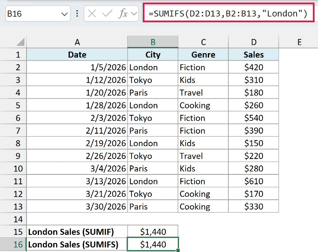This screenshot has height=252, width=318.
Task: Expand the Name Box dropdown arrow
Action: [64, 14]
